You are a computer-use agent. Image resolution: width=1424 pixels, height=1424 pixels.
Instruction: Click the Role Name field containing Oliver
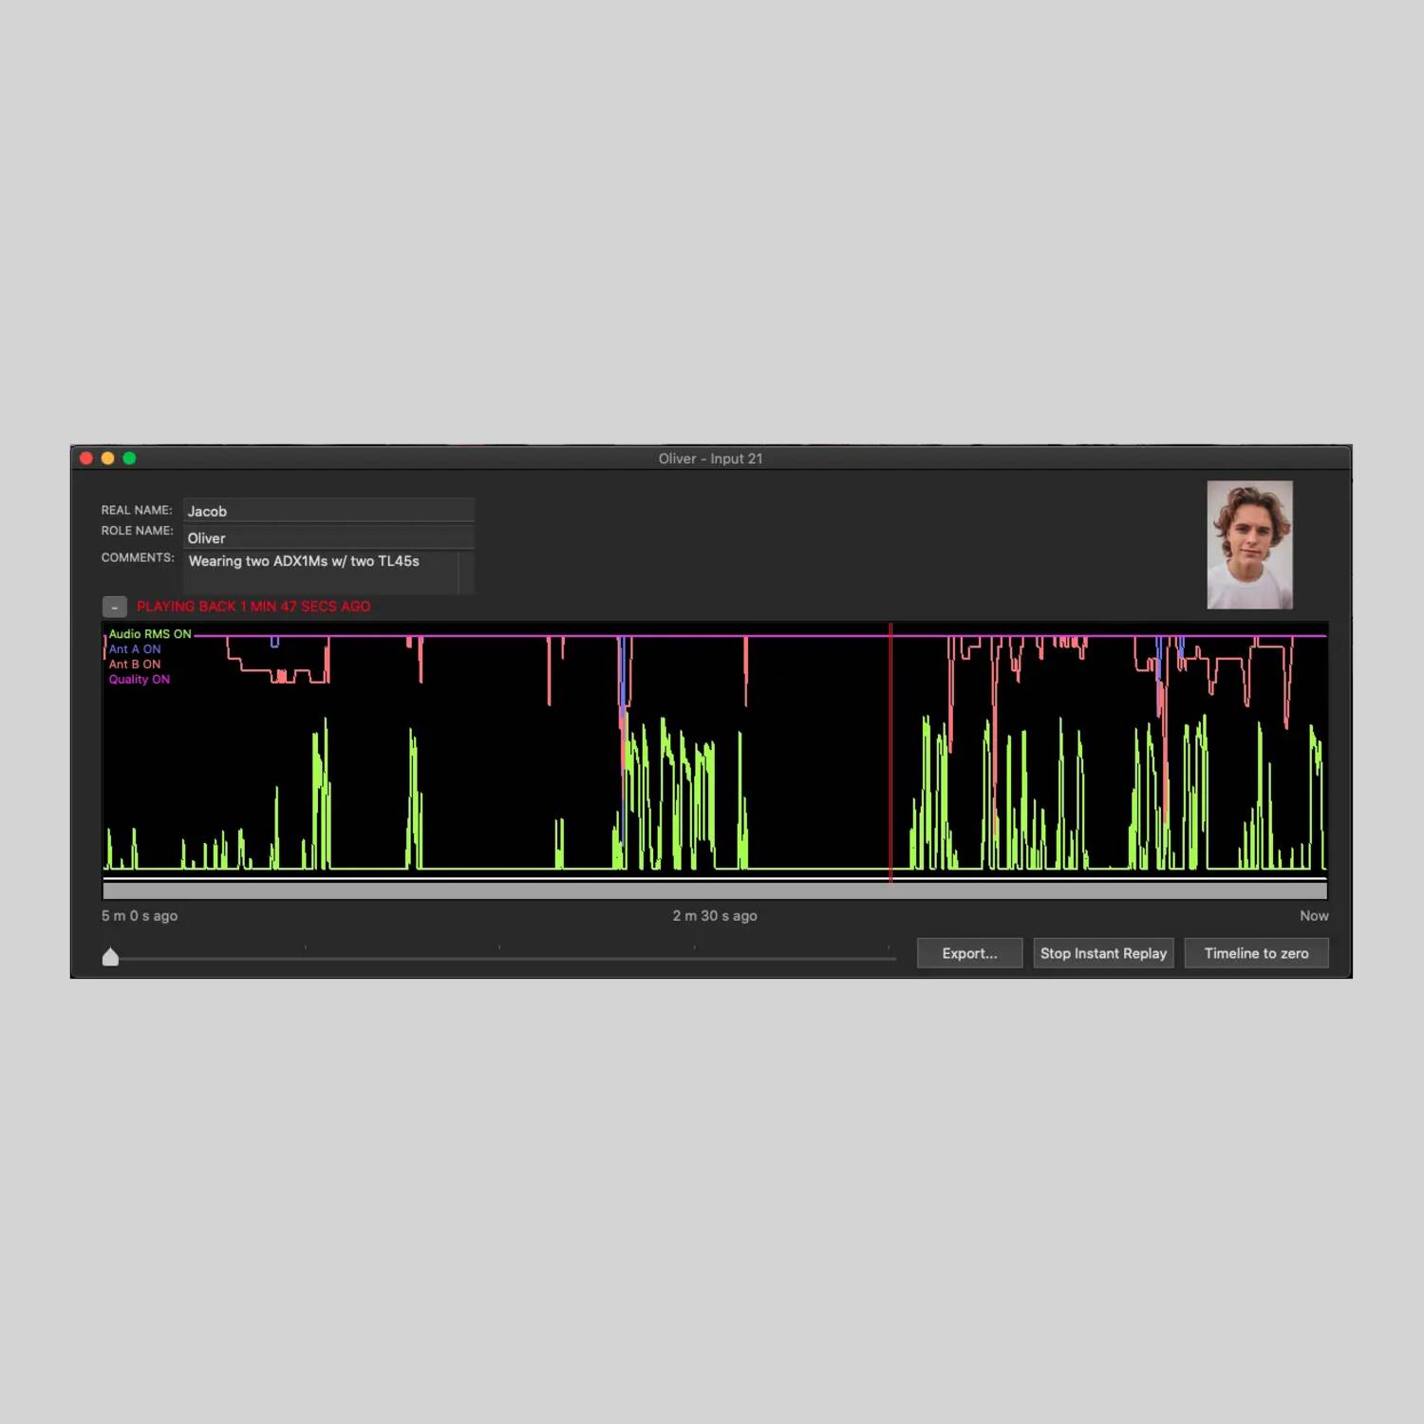tap(328, 538)
